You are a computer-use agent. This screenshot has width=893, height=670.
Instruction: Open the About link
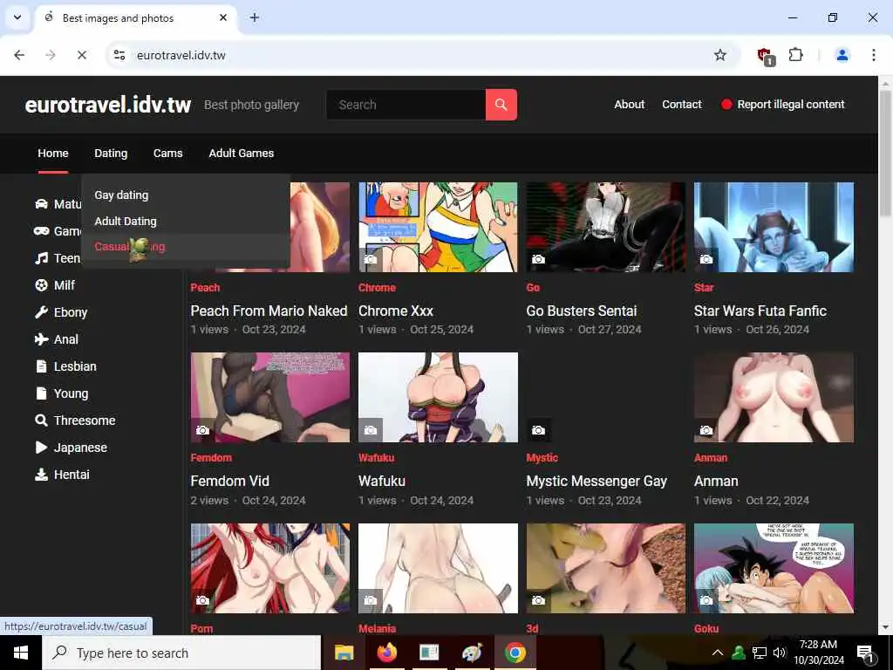coord(630,105)
